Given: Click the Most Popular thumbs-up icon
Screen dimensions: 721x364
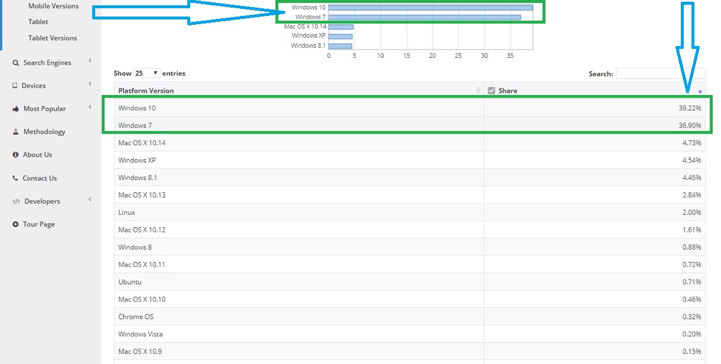Looking at the screenshot, I should pyautogui.click(x=15, y=109).
